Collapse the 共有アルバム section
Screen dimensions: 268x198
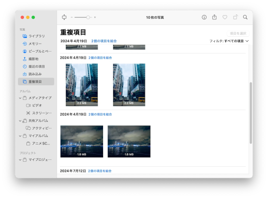[x=20, y=121]
